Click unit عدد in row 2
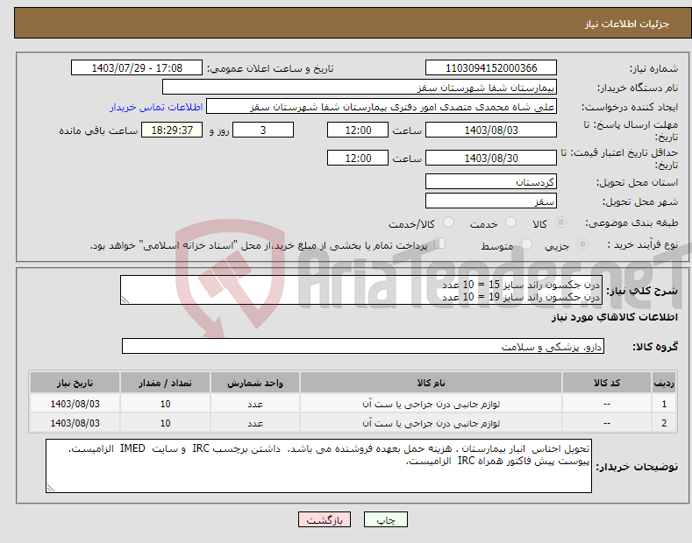 tap(255, 424)
